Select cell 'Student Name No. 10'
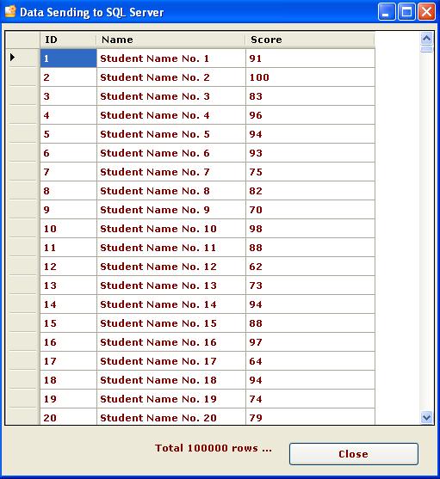 [171, 229]
